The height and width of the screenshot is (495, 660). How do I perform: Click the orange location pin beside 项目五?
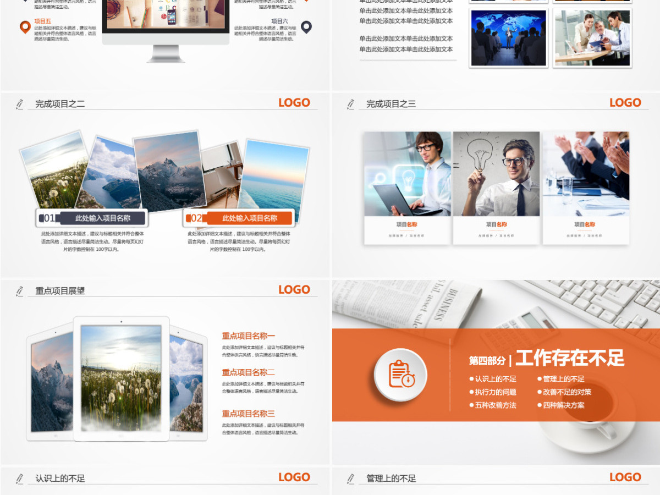[25, 27]
